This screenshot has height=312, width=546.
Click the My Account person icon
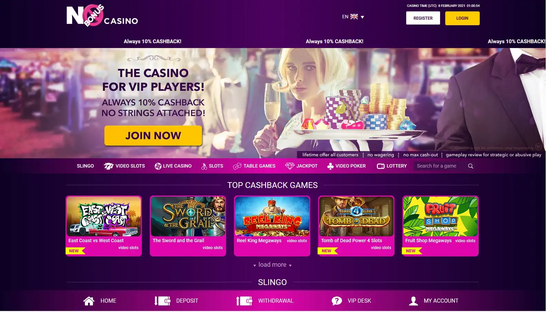[x=413, y=301]
